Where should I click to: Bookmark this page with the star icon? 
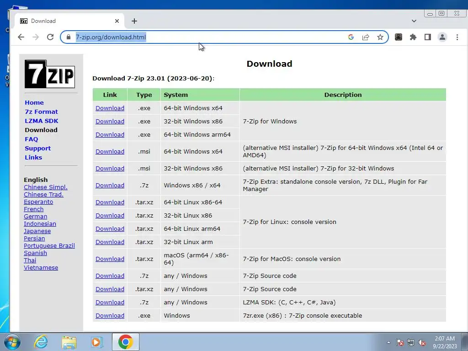(380, 37)
